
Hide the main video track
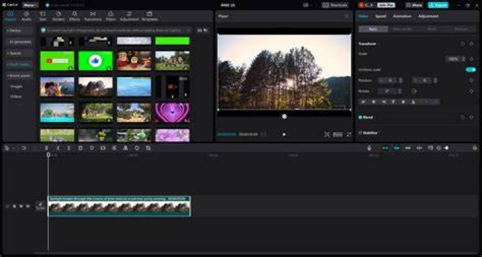[x=21, y=206]
